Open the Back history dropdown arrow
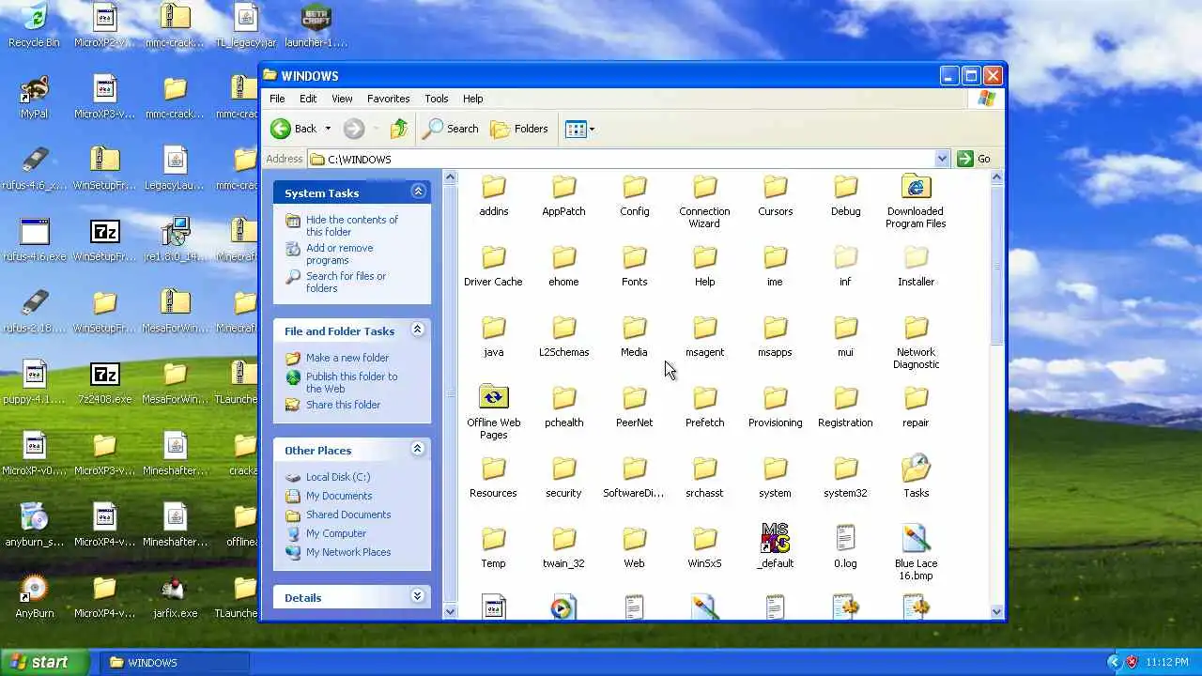The width and height of the screenshot is (1202, 676). [328, 129]
